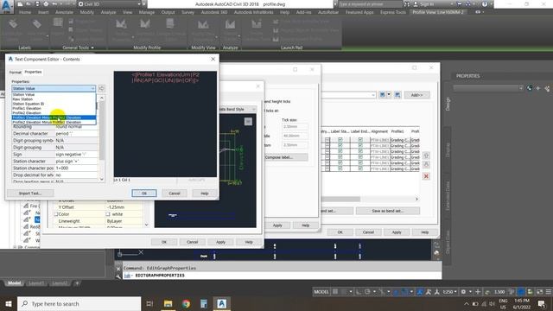Screen dimensions: 553x311
Task: Open workspace switching gear in status bar
Action: 464,292
